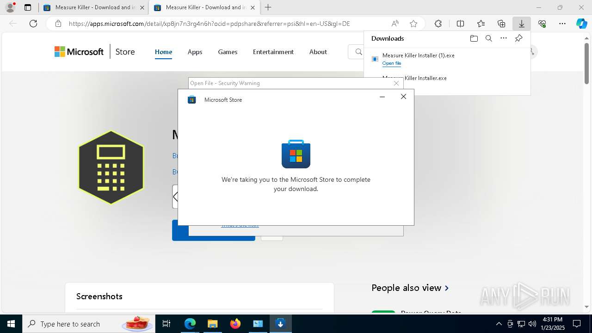Toggle the Downloads toolbar button

click(x=522, y=24)
